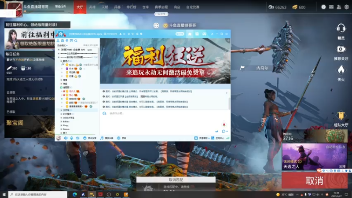The image size is (352, 198).
Task: Open the game help question mark icon
Action: [x=323, y=7]
